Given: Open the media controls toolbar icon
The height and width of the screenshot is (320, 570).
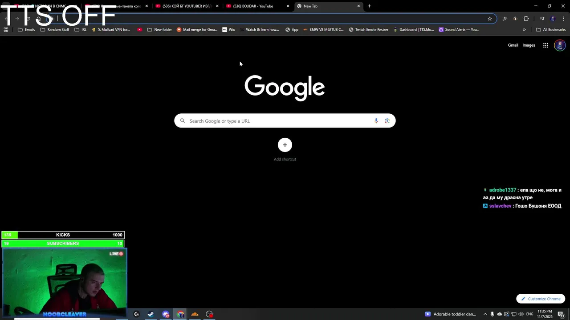Looking at the screenshot, I should click(x=542, y=19).
